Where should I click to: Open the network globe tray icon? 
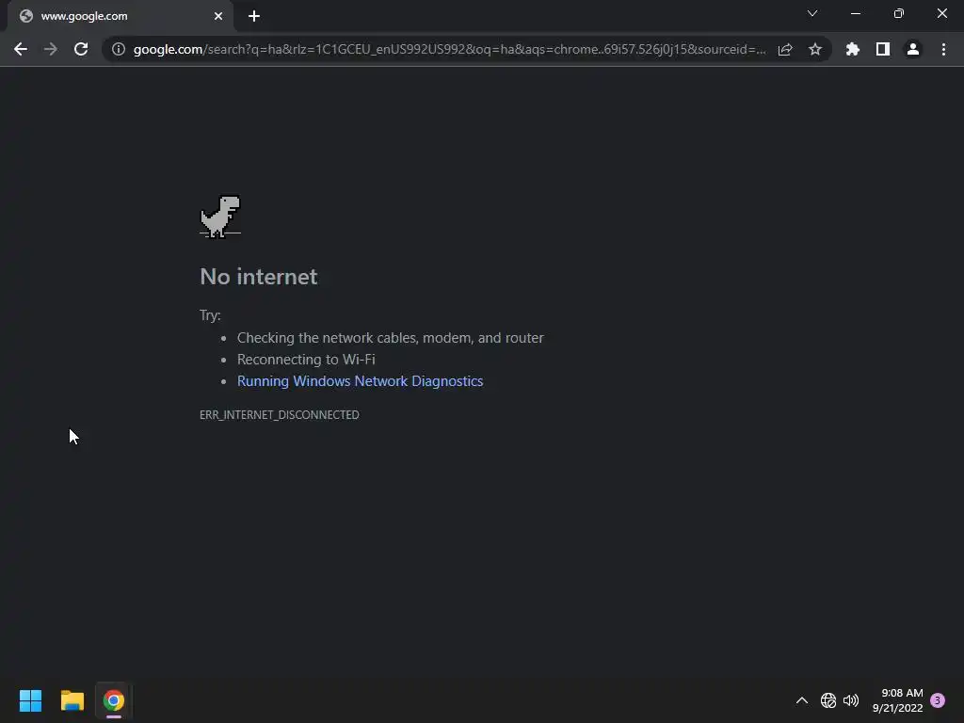[x=828, y=700]
